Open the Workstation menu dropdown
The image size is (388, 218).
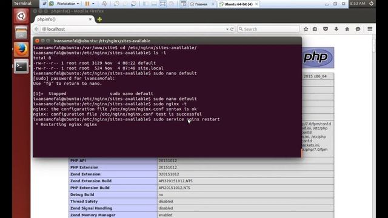click(x=67, y=4)
